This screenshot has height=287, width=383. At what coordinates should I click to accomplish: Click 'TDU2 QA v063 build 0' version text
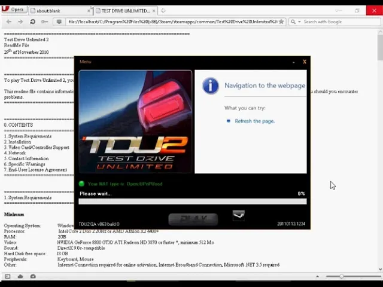click(99, 224)
